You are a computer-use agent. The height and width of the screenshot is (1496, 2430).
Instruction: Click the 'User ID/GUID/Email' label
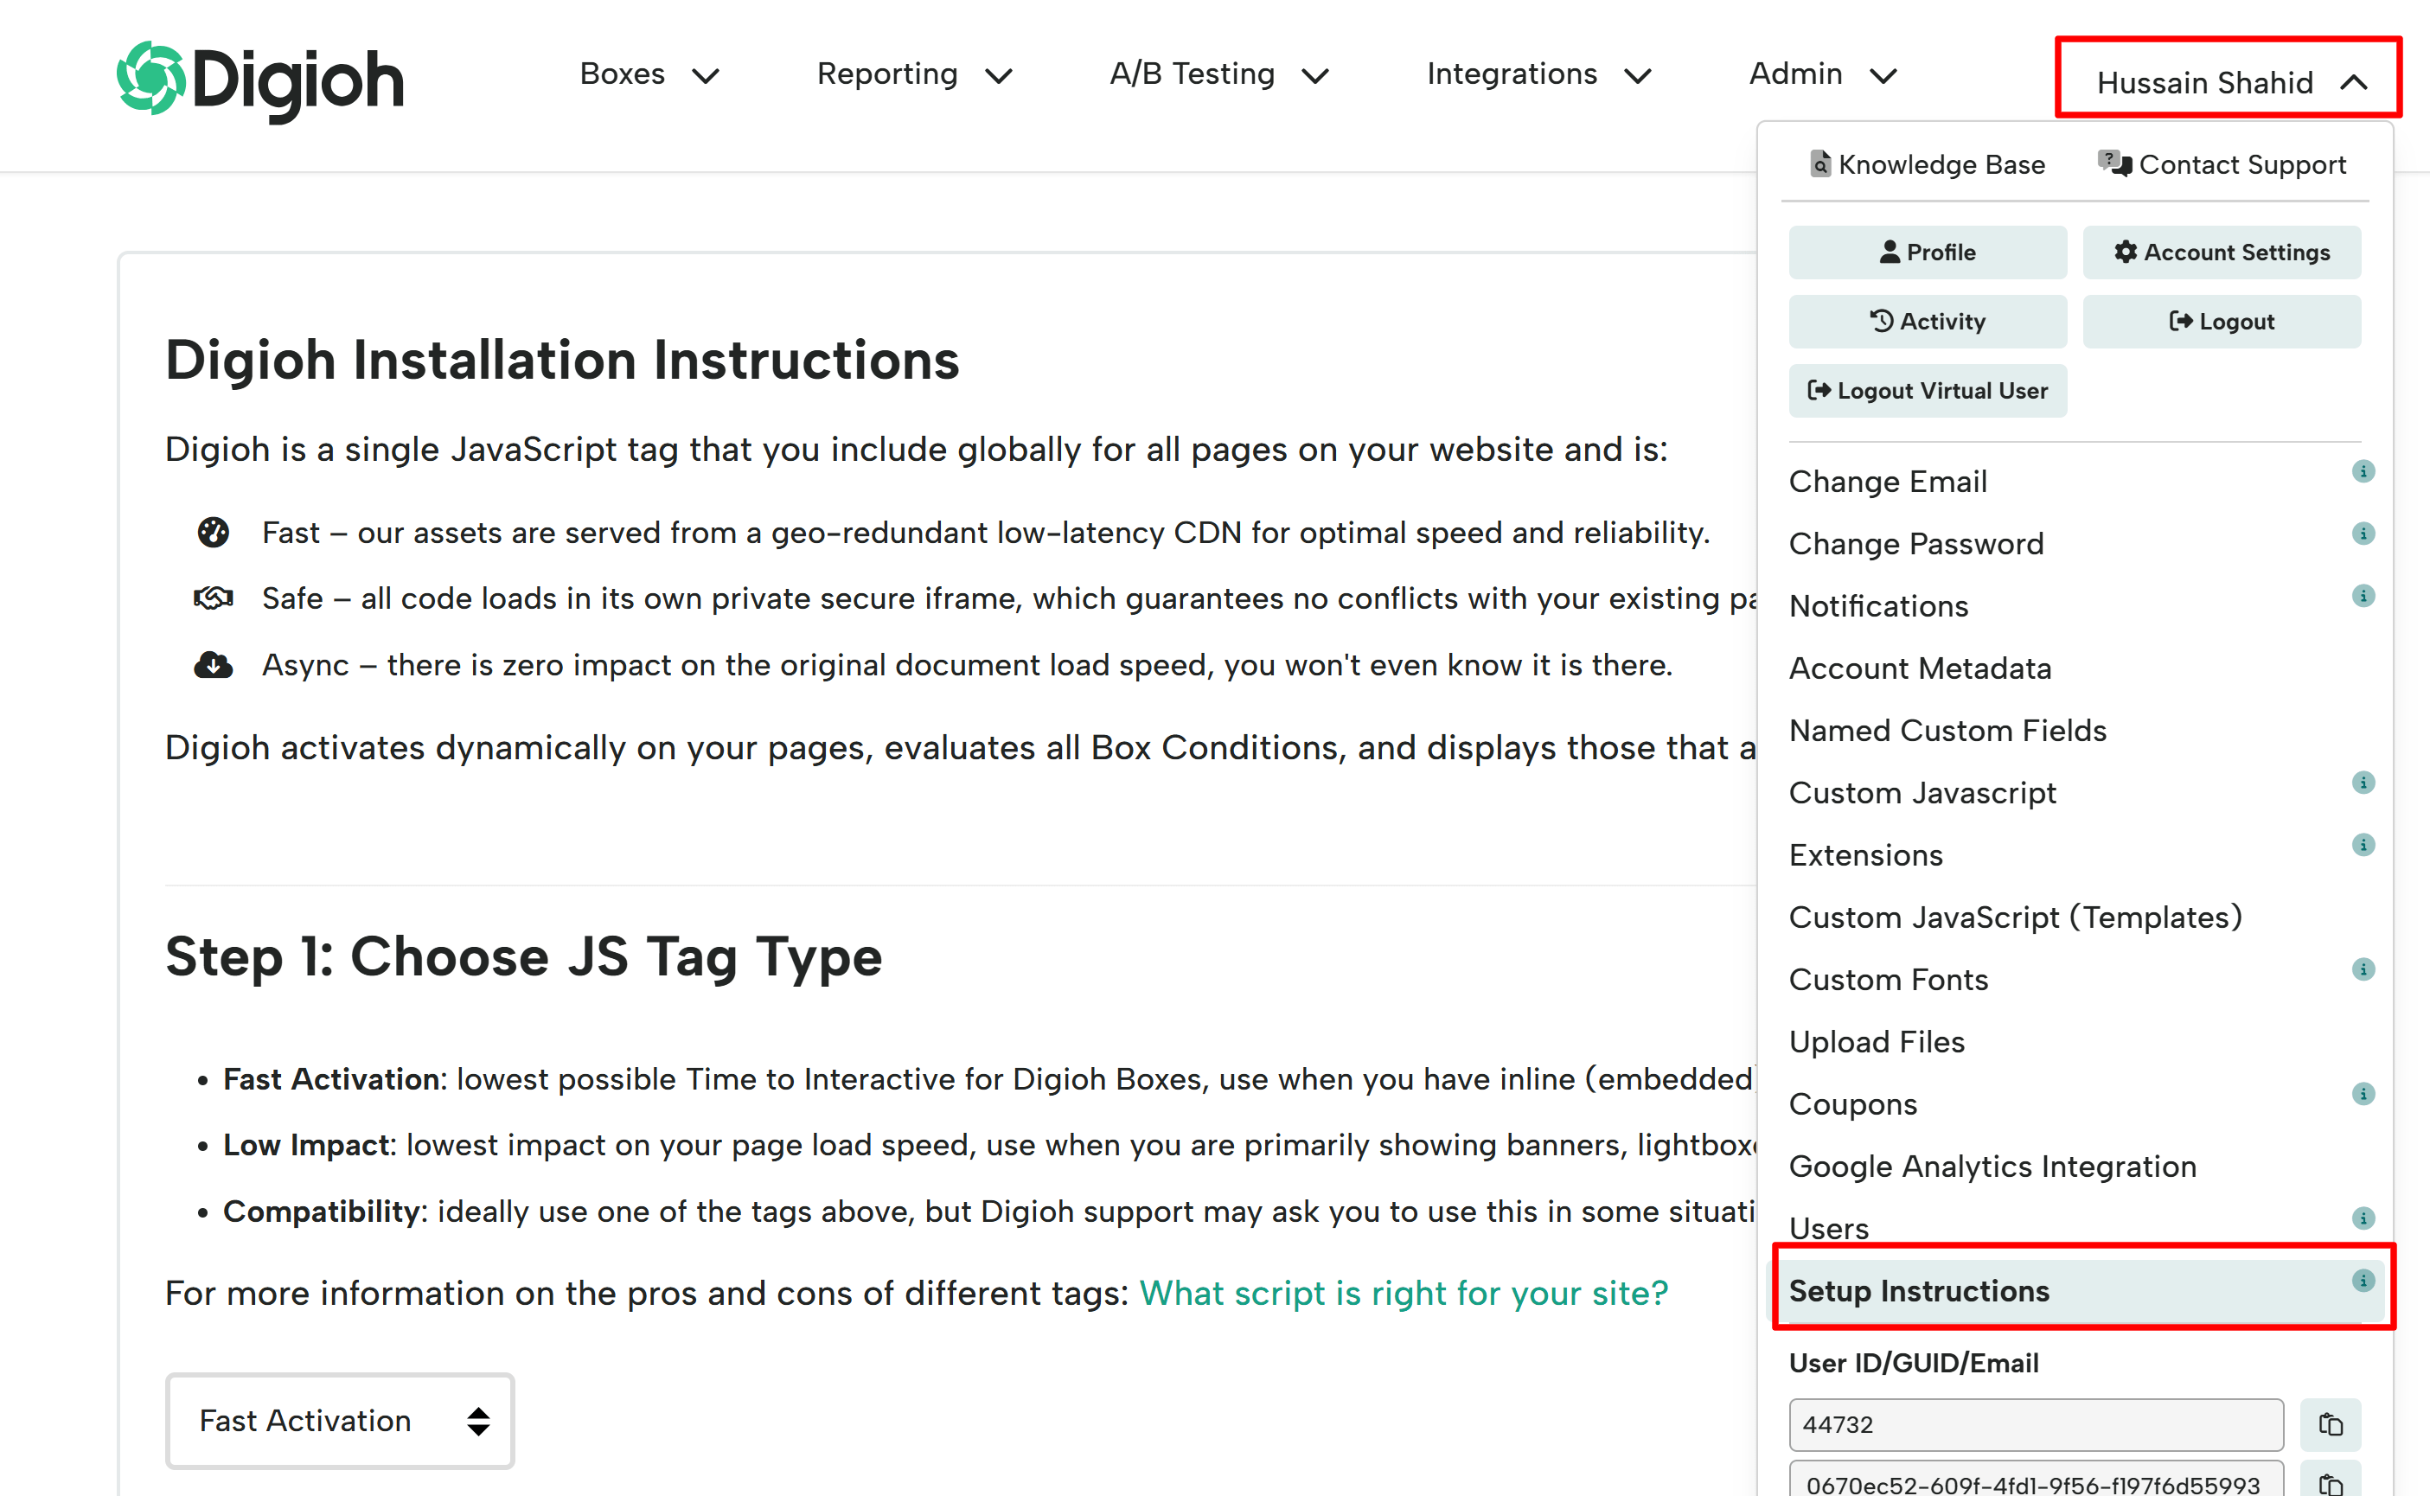click(1914, 1364)
